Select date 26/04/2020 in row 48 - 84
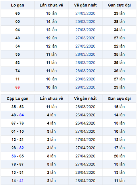137x186 pixels. tap(85, 115)
